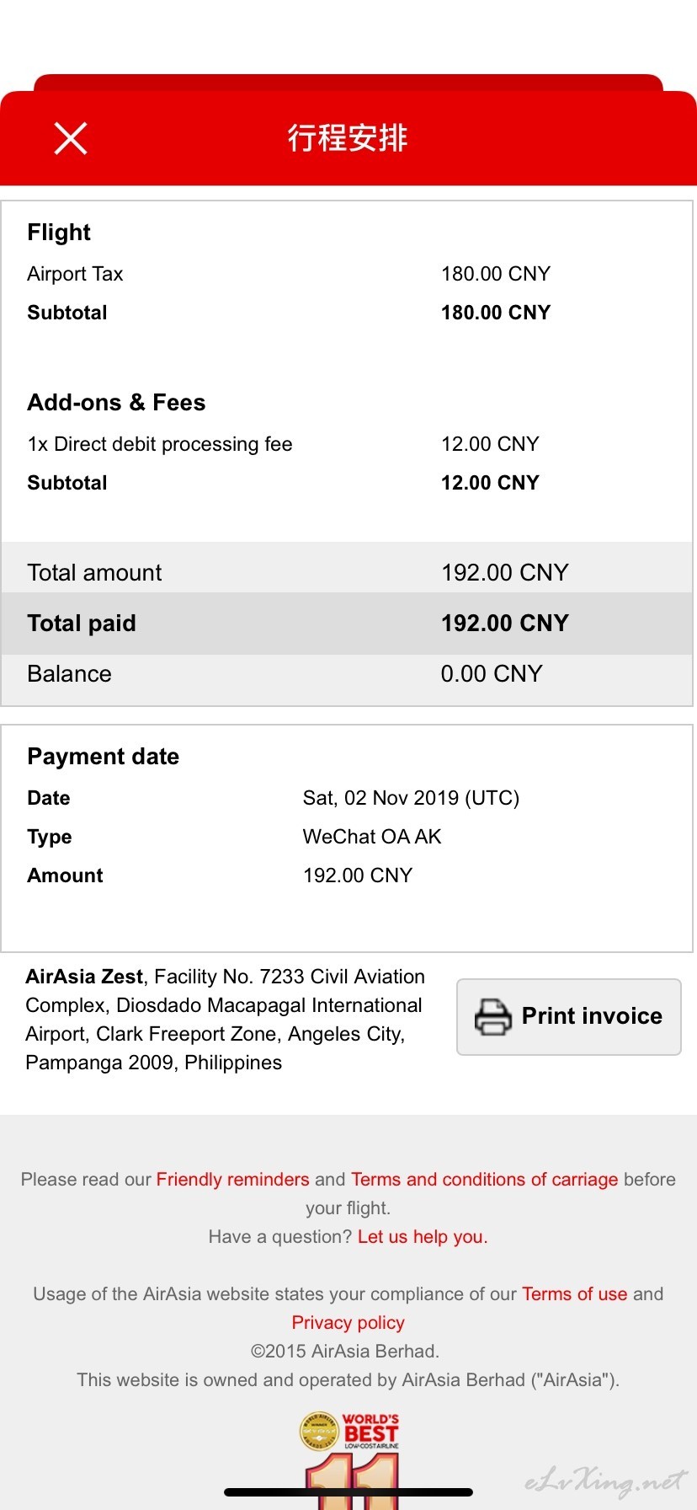
Task: Tap the AirAsia Zest address text
Action: [x=226, y=1020]
